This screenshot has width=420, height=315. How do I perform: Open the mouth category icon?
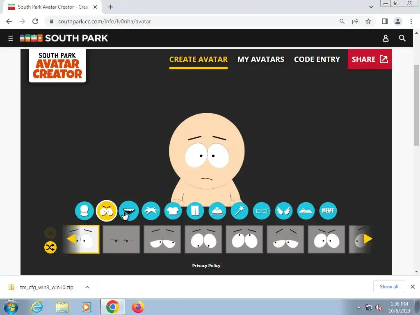129,211
